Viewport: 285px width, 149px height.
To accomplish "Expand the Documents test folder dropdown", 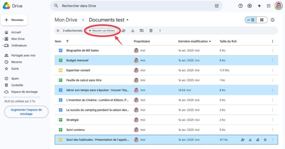I will (127, 20).
